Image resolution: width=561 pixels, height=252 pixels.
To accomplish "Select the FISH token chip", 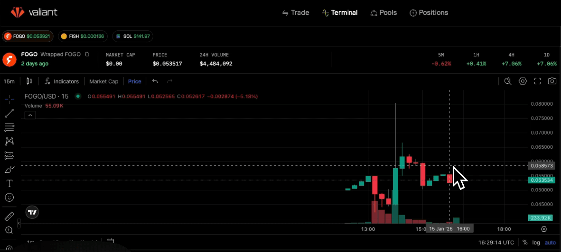I will point(83,36).
